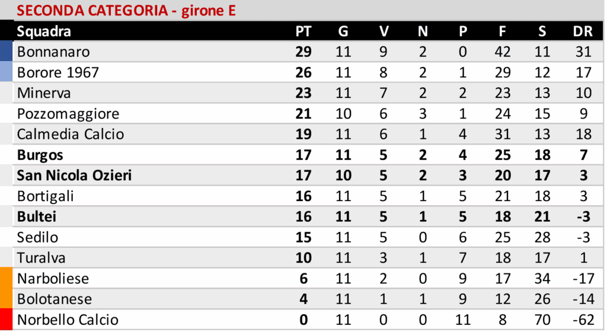Click the red marker beside Norbello Calcio
607x335 pixels.
point(7,320)
